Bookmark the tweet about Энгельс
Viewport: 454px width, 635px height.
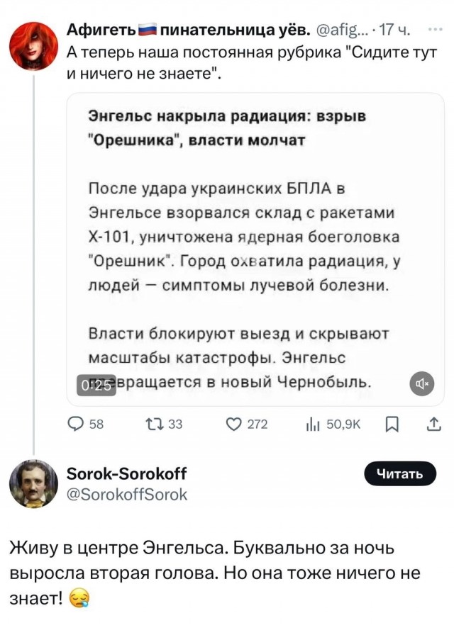pyautogui.click(x=392, y=425)
